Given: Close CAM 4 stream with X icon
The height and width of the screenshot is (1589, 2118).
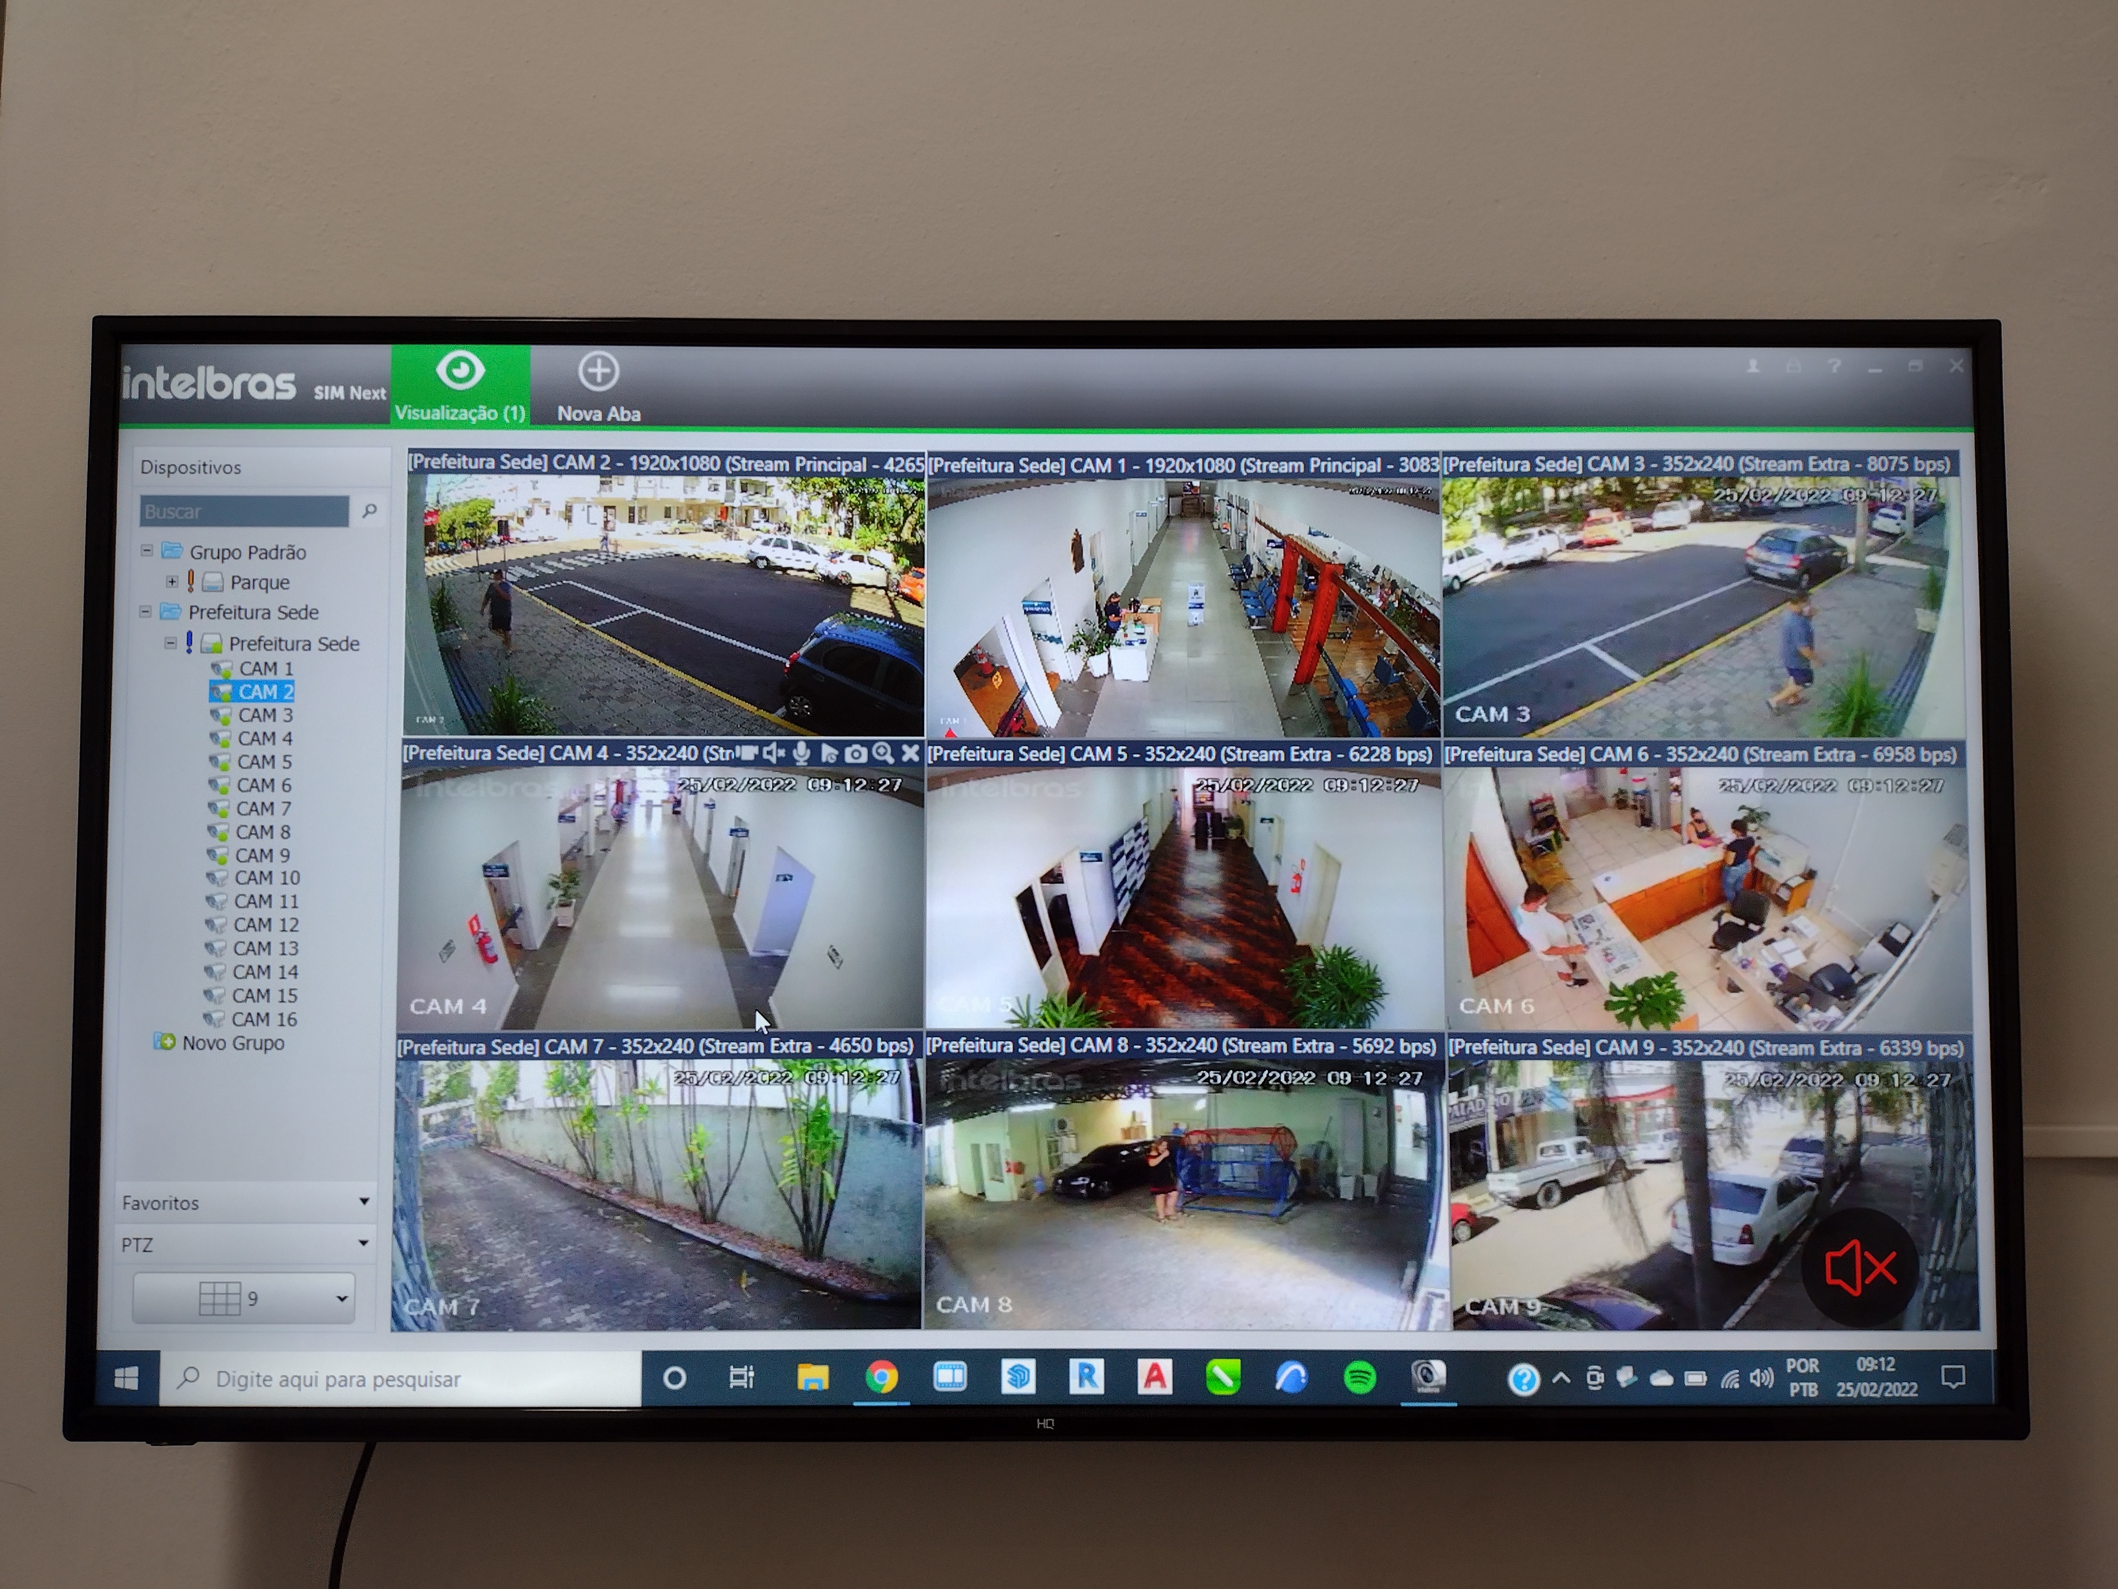Looking at the screenshot, I should (x=911, y=753).
